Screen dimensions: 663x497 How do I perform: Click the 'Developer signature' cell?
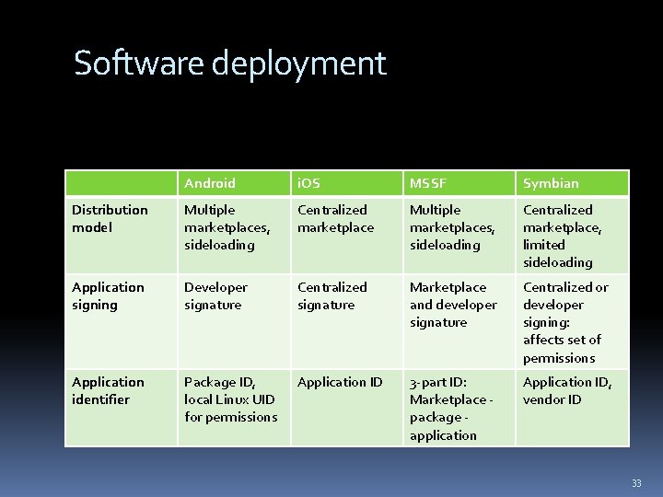coord(234,321)
